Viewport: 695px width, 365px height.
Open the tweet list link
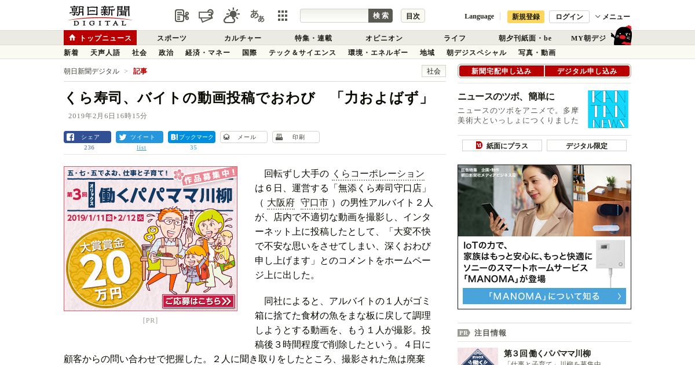tap(141, 148)
